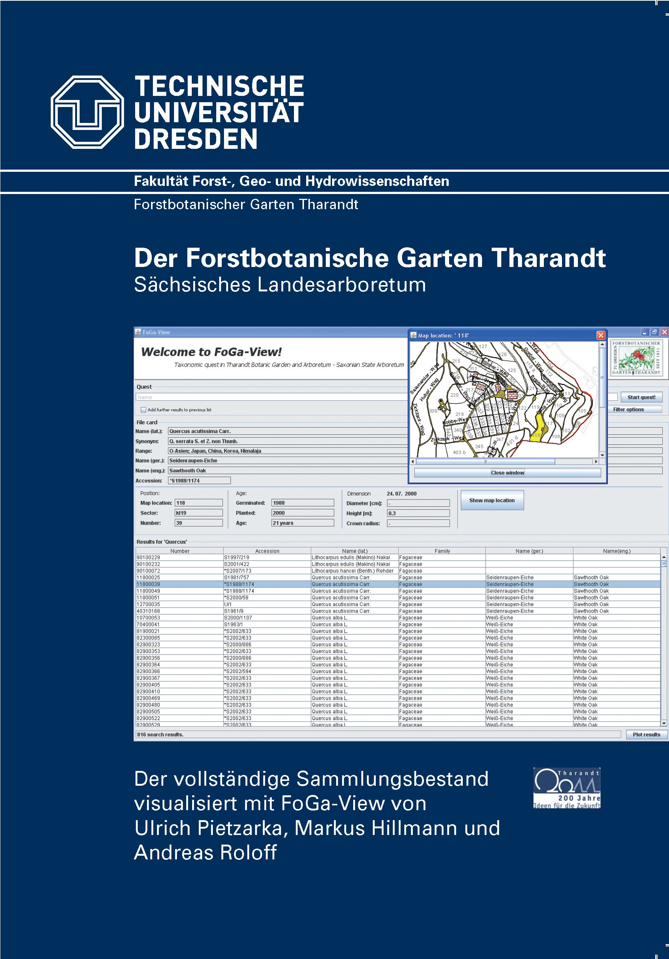Click map scroll down arrow
The height and width of the screenshot is (959, 669).
602,455
